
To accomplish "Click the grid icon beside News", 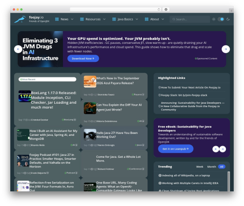I will 57,19.
